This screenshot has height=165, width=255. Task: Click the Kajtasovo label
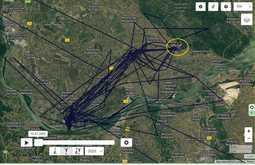point(233,20)
